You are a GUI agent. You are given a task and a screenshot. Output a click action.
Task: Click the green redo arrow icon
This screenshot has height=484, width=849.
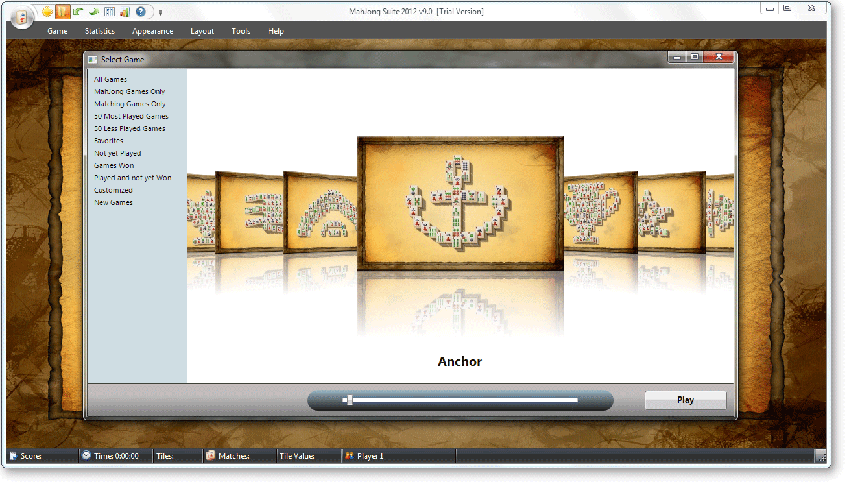(93, 12)
